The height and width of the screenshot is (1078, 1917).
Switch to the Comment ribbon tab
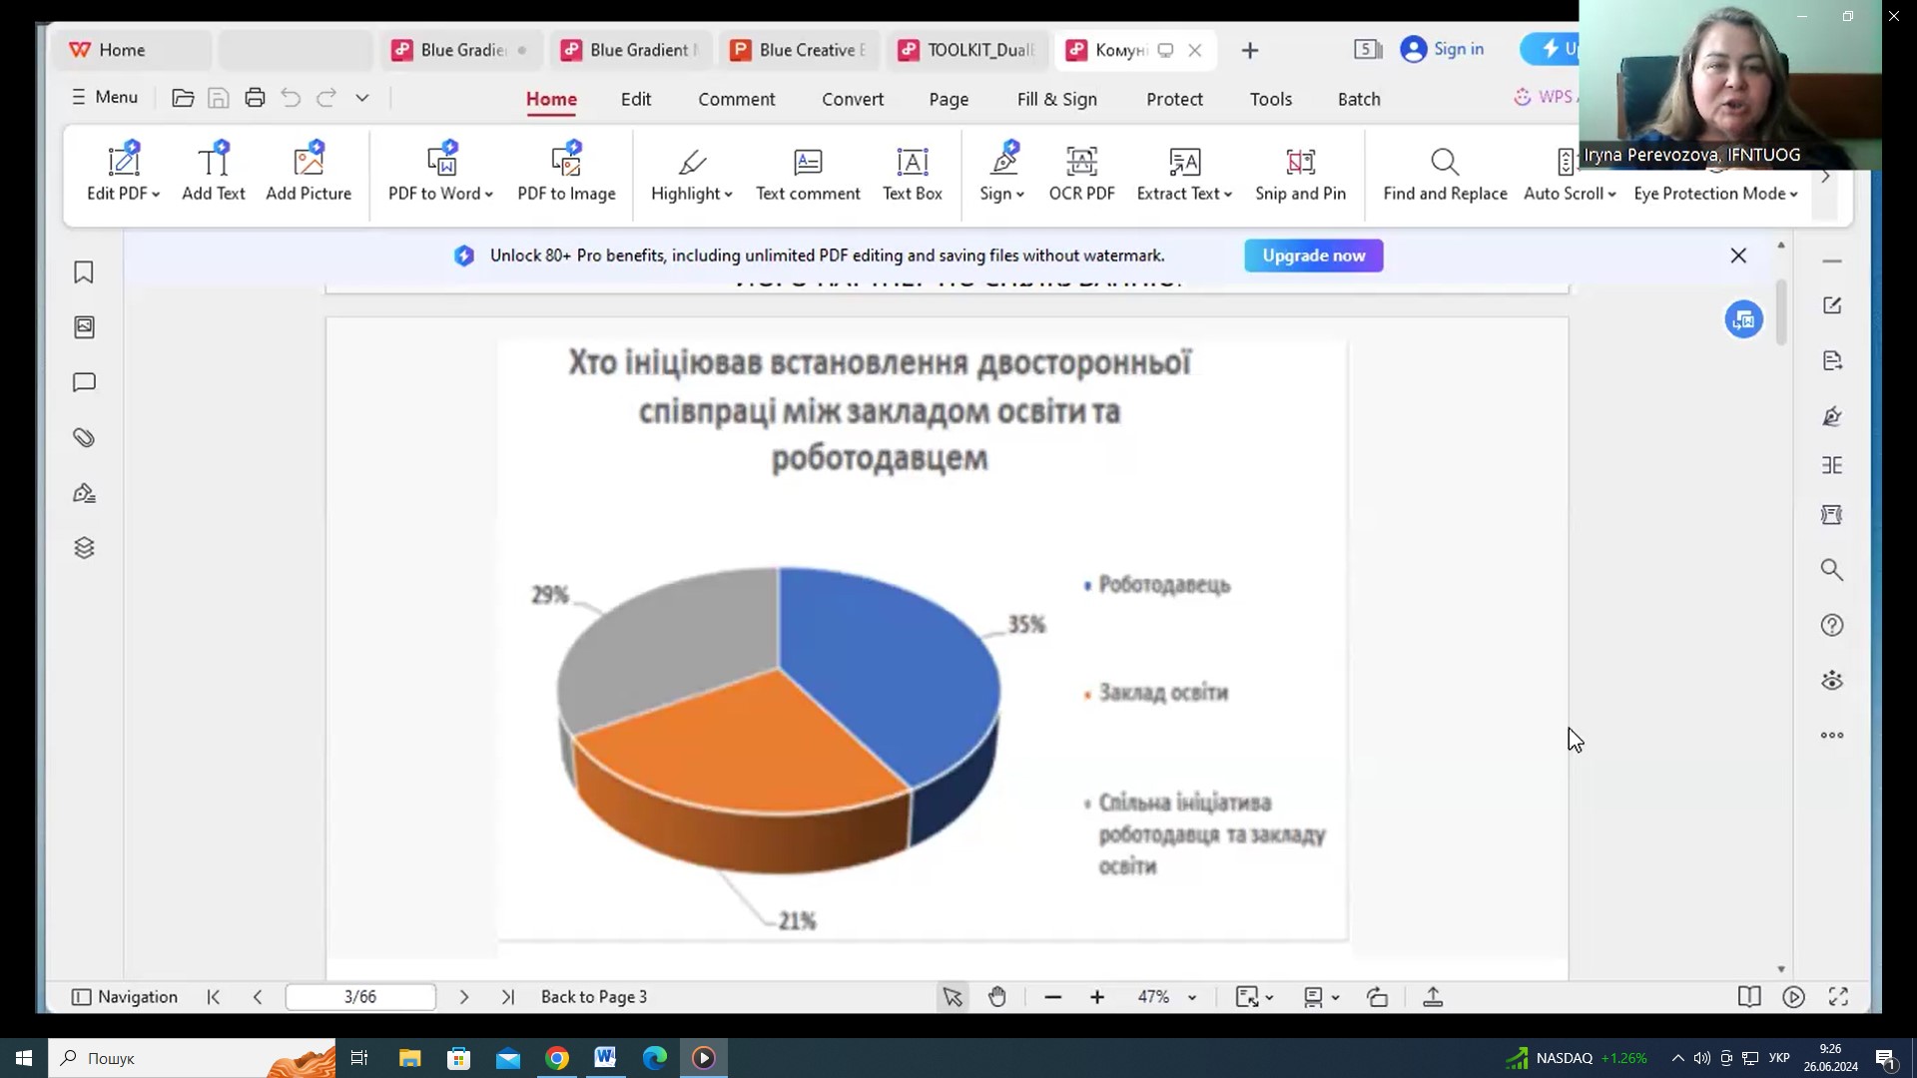pos(736,99)
